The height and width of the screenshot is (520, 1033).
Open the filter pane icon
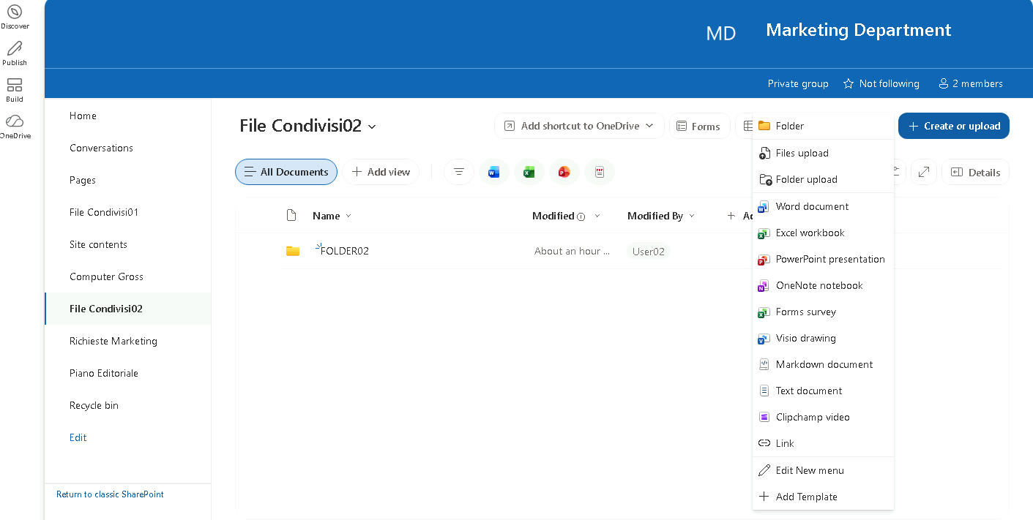coord(459,172)
